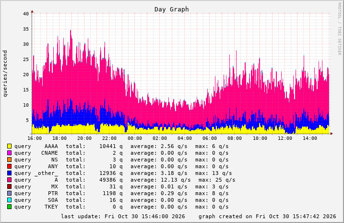Viewport: 344px width, 223px height.
Task: Click the _other_ total '12936 q' value
Action: tap(111, 173)
